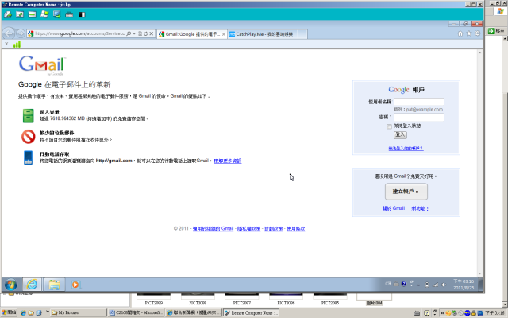Click the blue help icon in remote tray

pyautogui.click(x=404, y=284)
